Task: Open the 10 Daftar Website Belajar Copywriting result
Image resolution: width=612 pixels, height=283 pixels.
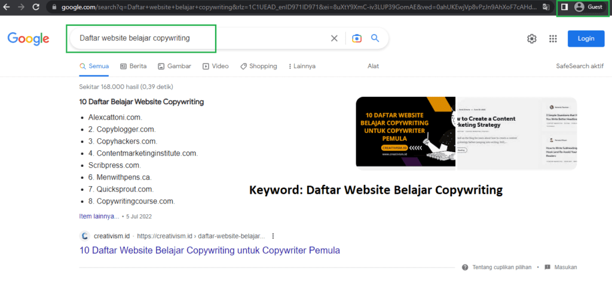Action: point(210,250)
